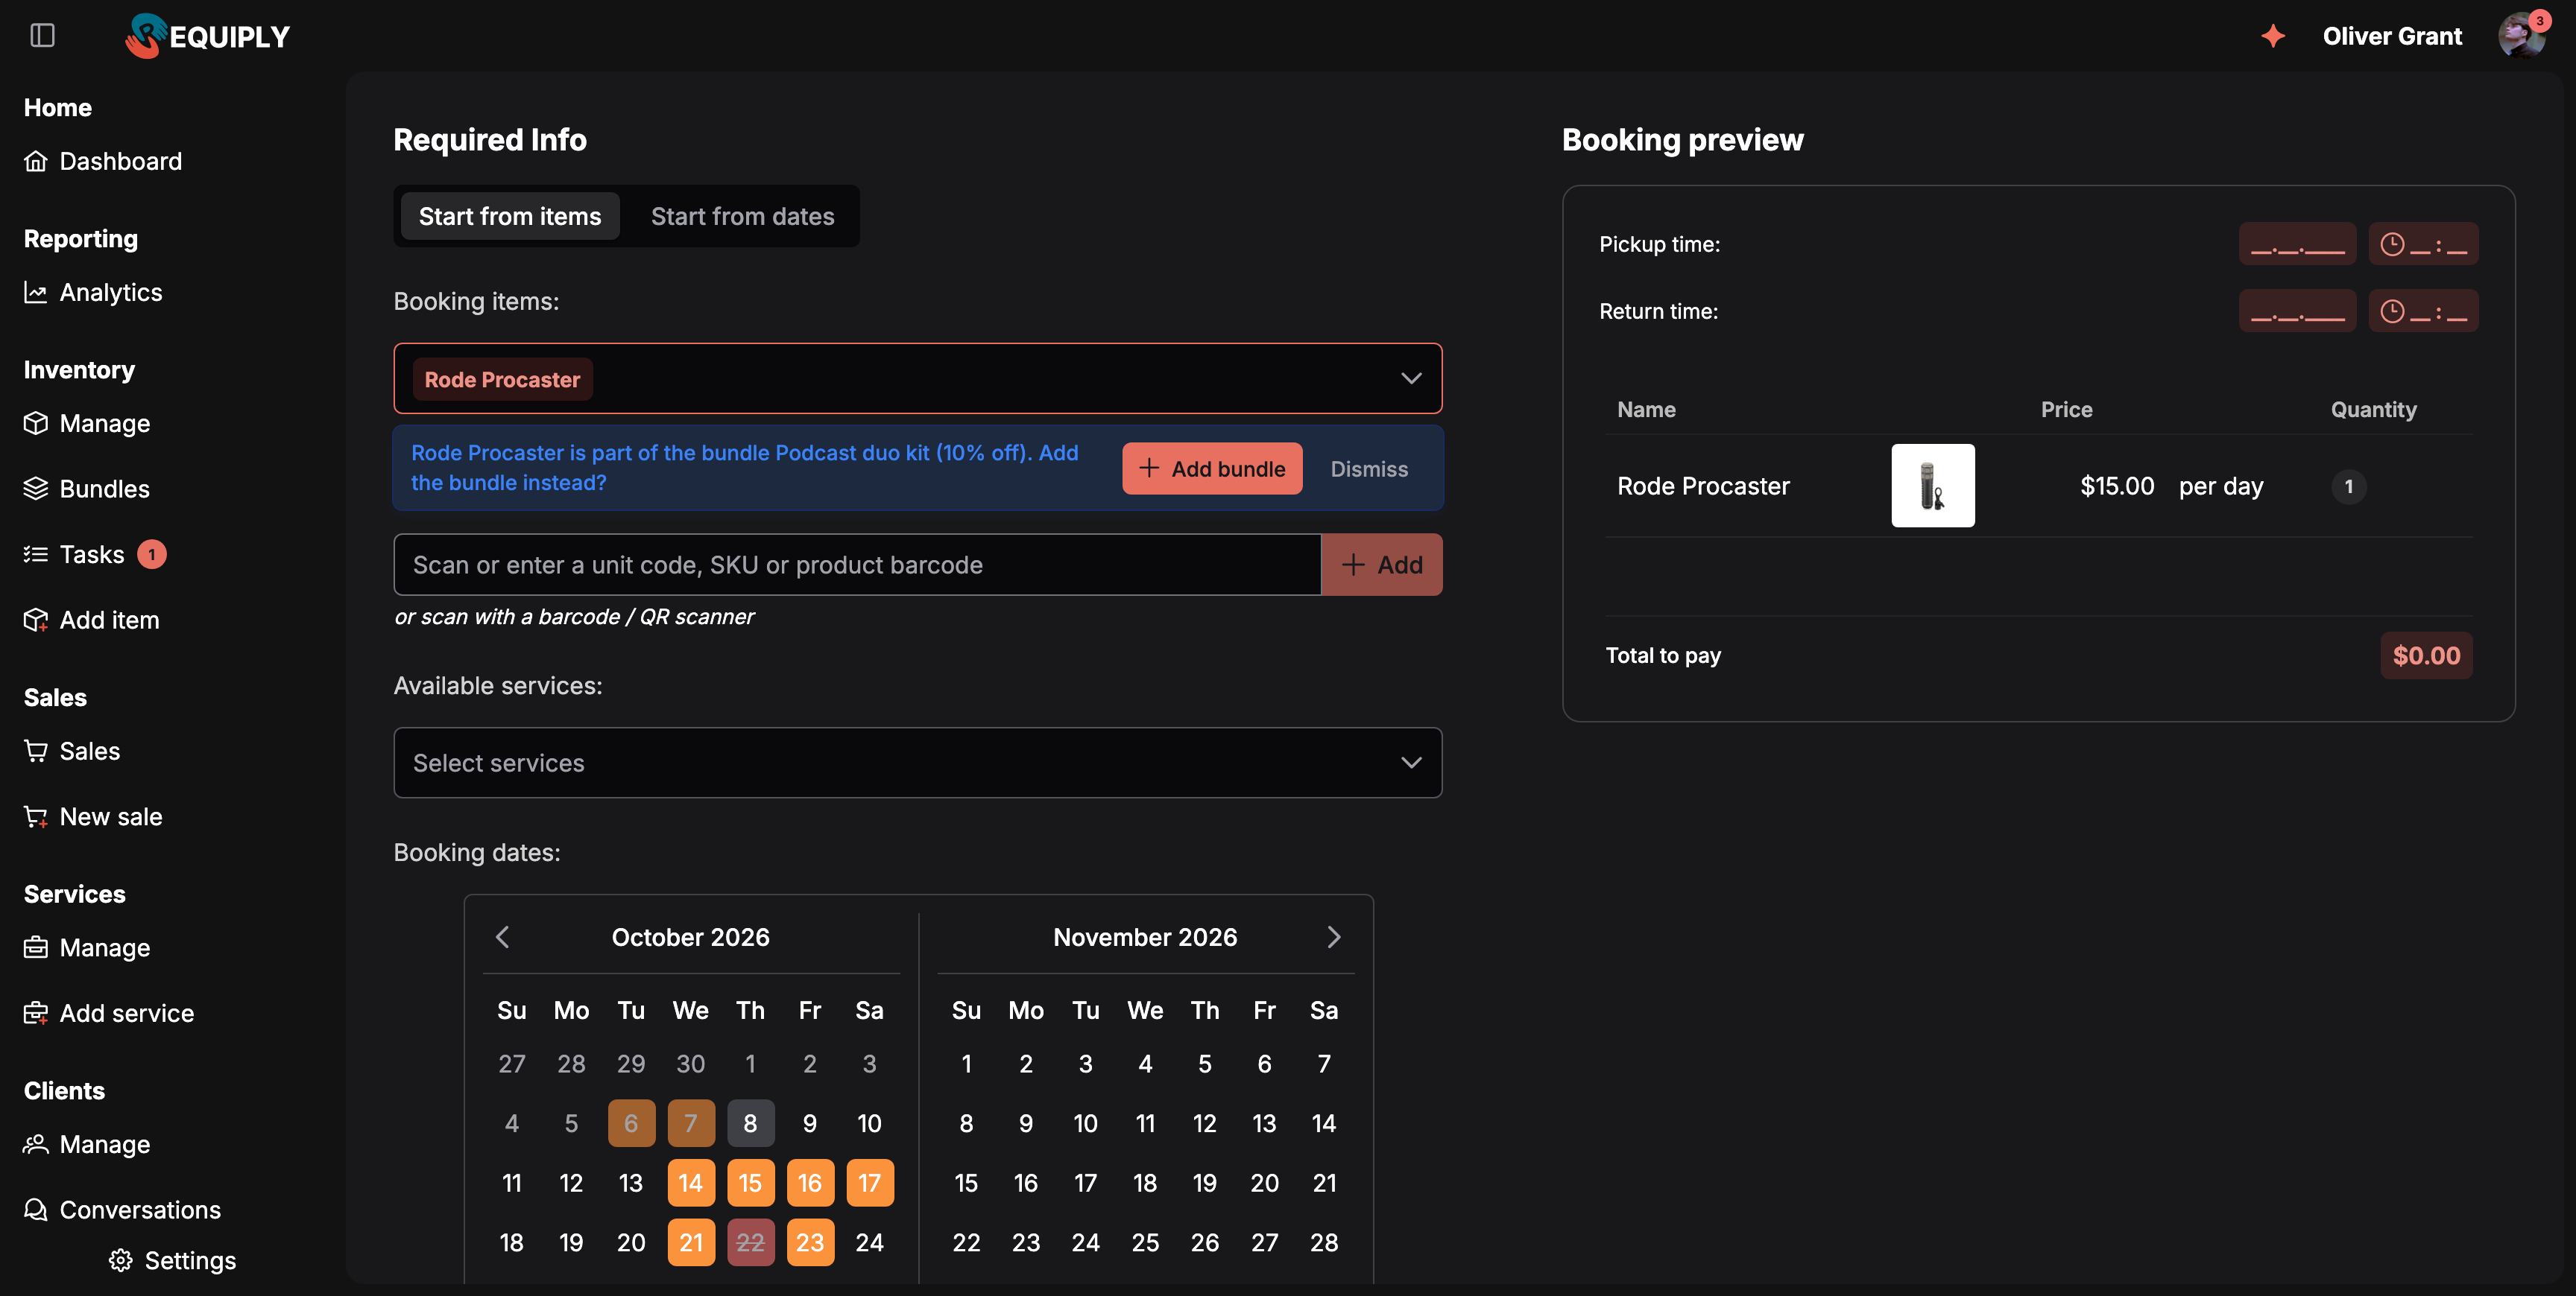2576x1296 pixels.
Task: Click the $15.00 price value
Action: pos(2117,486)
